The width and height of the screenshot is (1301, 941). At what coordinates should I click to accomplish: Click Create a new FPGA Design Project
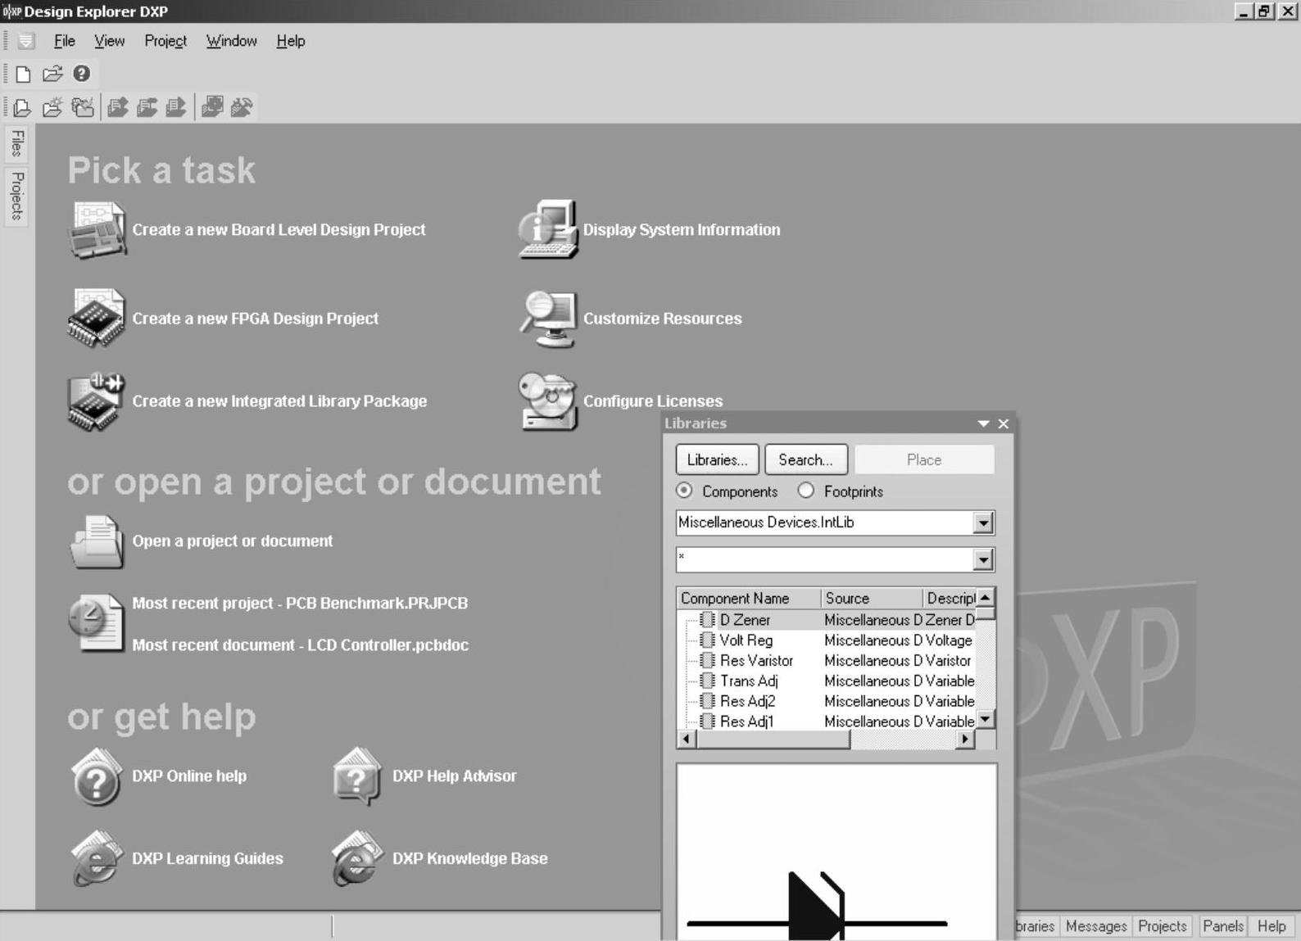click(x=255, y=319)
